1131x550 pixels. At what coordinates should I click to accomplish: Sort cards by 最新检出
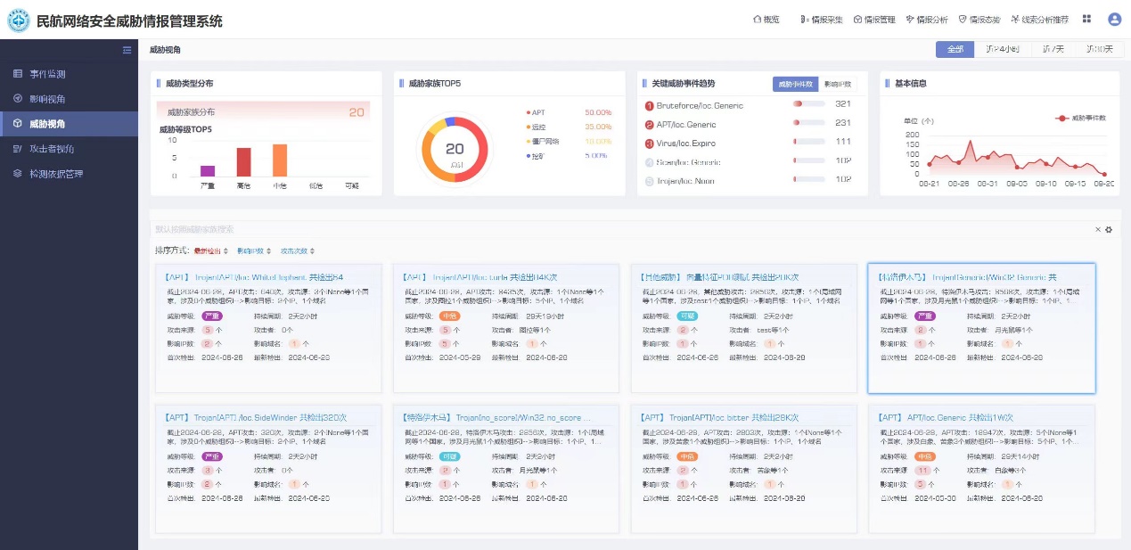(211, 251)
